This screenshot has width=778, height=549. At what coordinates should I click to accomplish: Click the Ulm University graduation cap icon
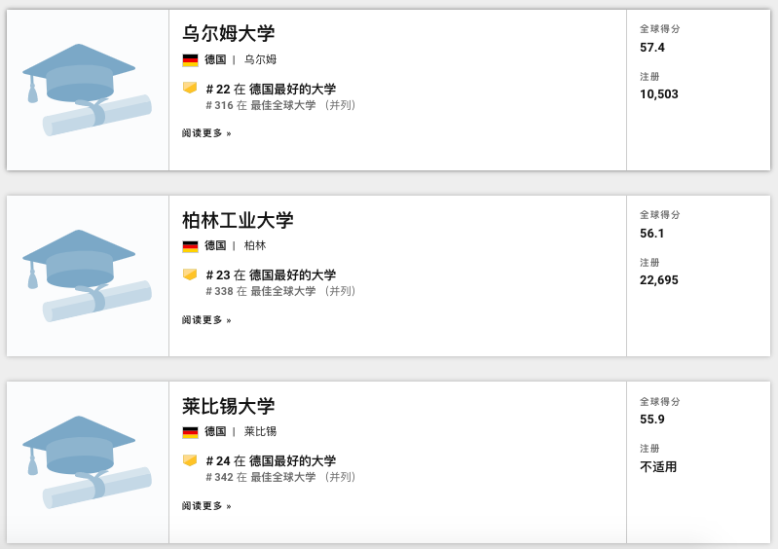[88, 90]
